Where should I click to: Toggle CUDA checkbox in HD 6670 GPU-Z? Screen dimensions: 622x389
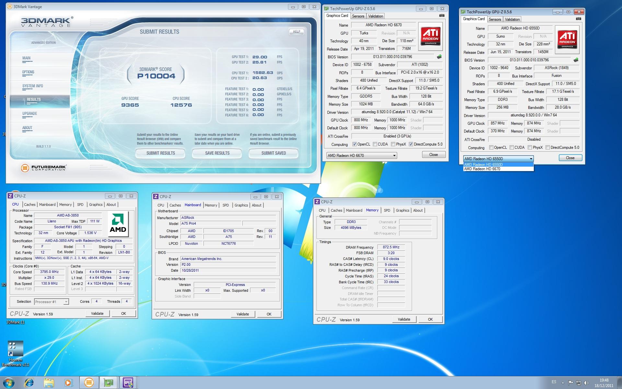[x=375, y=144]
